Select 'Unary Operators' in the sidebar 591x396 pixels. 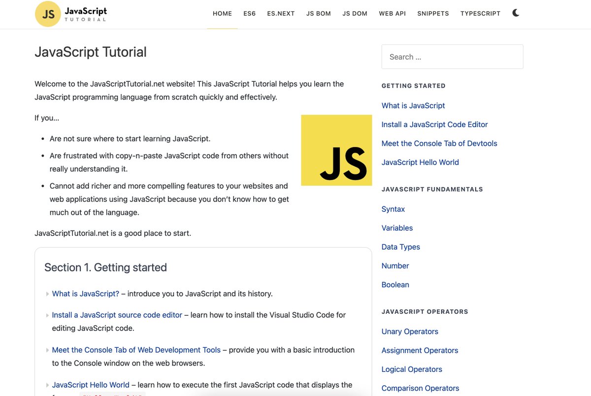(410, 331)
